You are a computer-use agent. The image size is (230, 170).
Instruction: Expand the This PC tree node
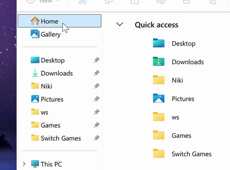point(24,164)
